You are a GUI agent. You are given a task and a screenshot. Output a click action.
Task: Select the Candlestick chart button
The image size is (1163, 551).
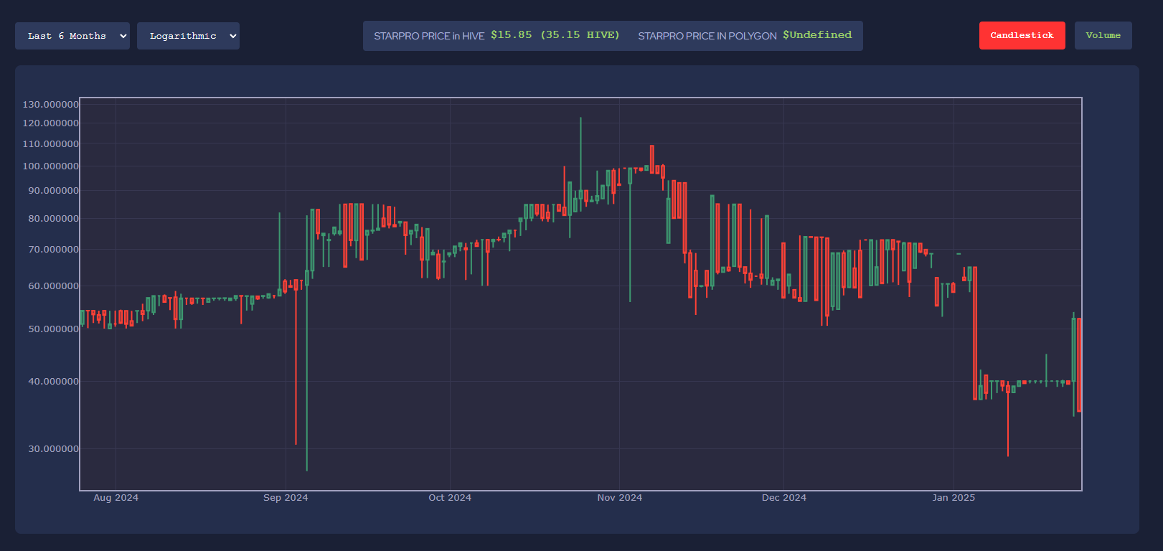(x=1022, y=36)
